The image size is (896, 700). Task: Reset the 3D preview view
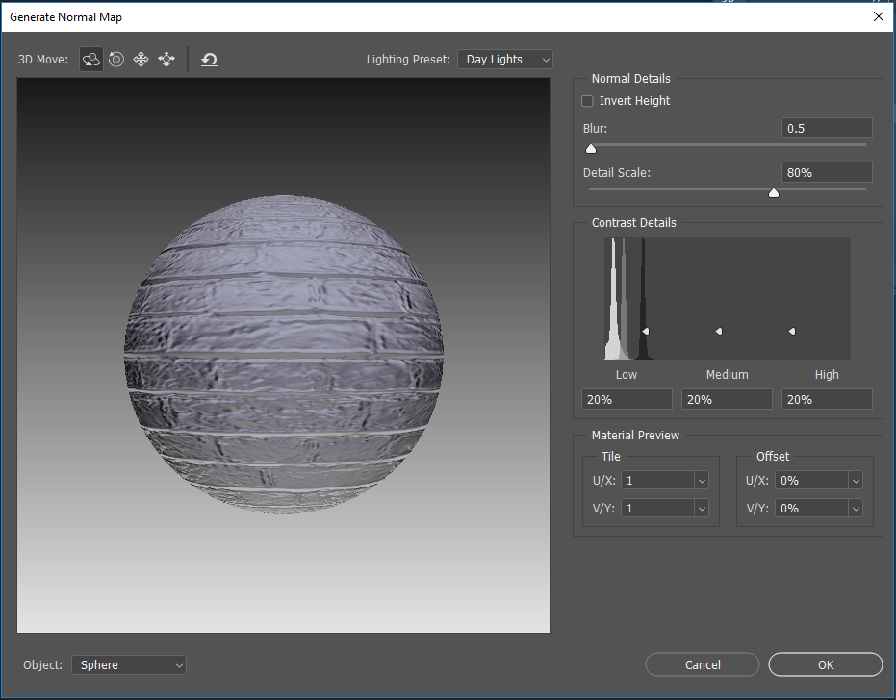tap(209, 59)
